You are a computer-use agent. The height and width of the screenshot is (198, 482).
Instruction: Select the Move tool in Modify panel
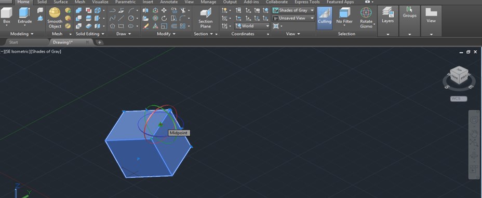click(164, 10)
